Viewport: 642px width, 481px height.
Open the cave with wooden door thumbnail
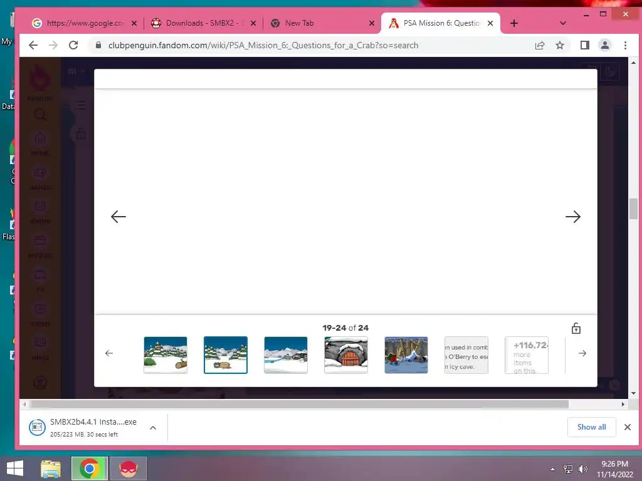pyautogui.click(x=346, y=355)
